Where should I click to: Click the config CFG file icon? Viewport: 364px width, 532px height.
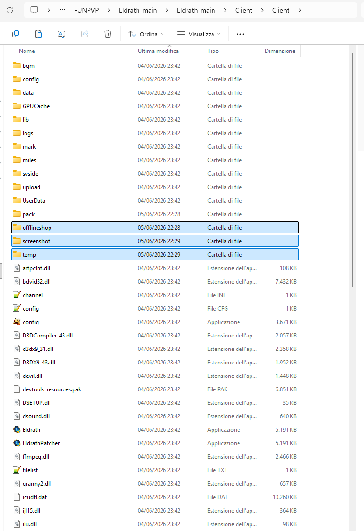pyautogui.click(x=17, y=308)
